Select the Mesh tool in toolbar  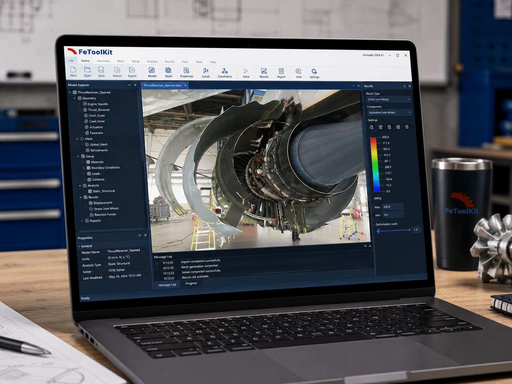(168, 72)
